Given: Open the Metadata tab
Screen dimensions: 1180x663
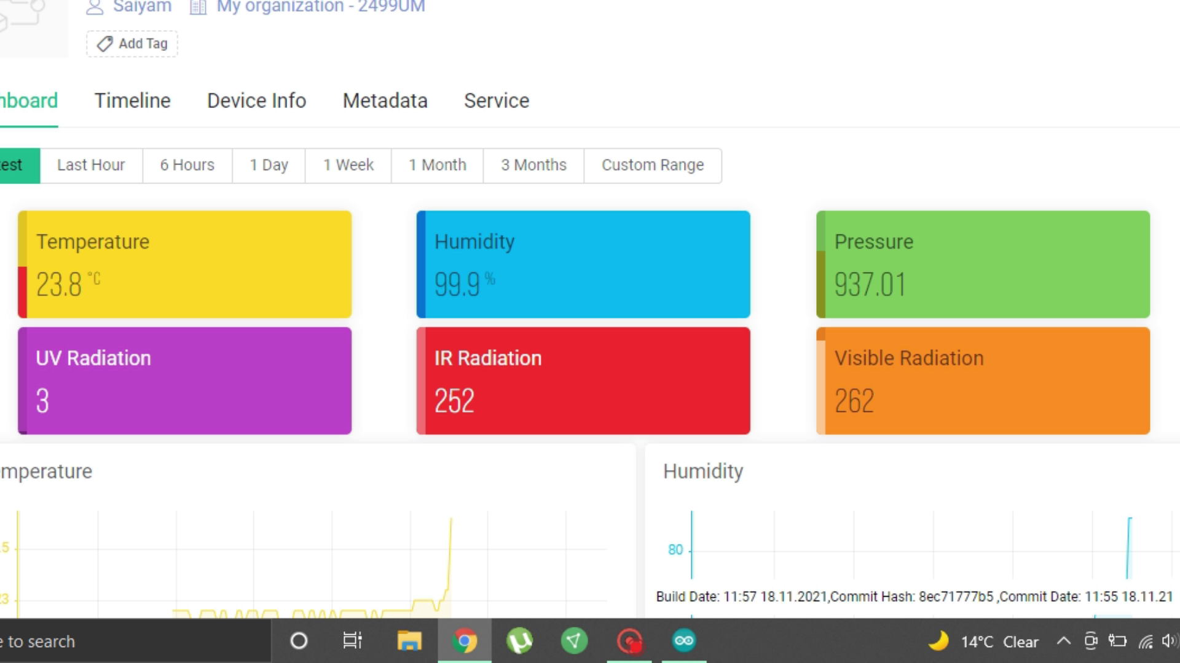Looking at the screenshot, I should (x=385, y=101).
